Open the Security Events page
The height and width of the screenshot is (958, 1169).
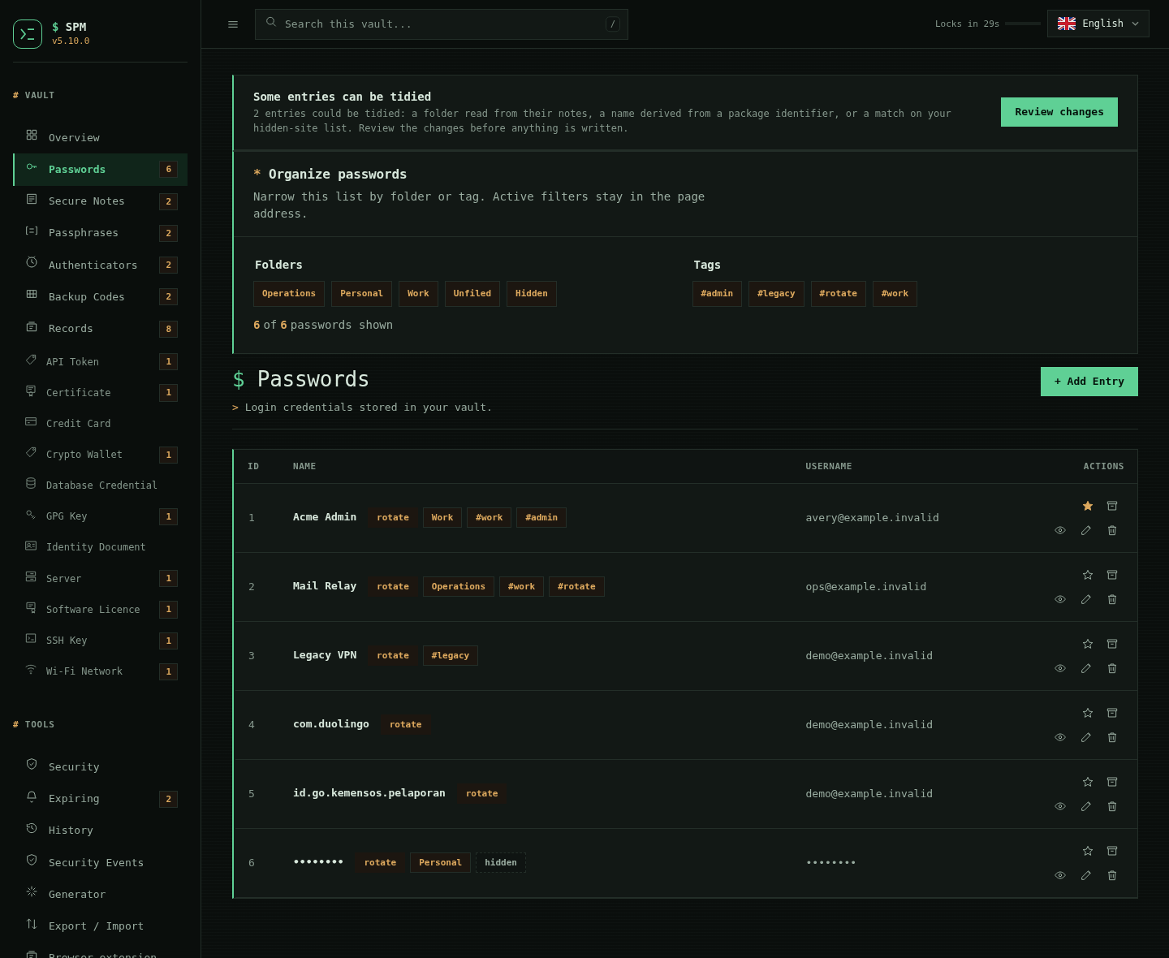pyautogui.click(x=101, y=862)
